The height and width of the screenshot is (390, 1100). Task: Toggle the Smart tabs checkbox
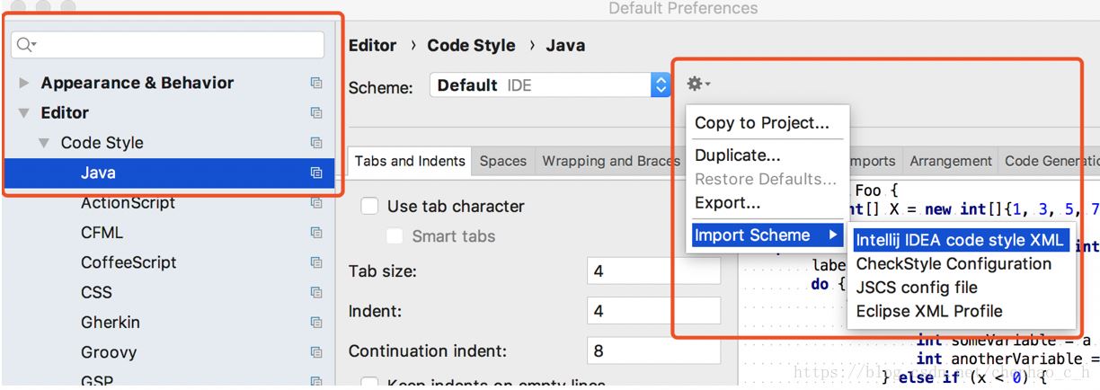(x=395, y=236)
